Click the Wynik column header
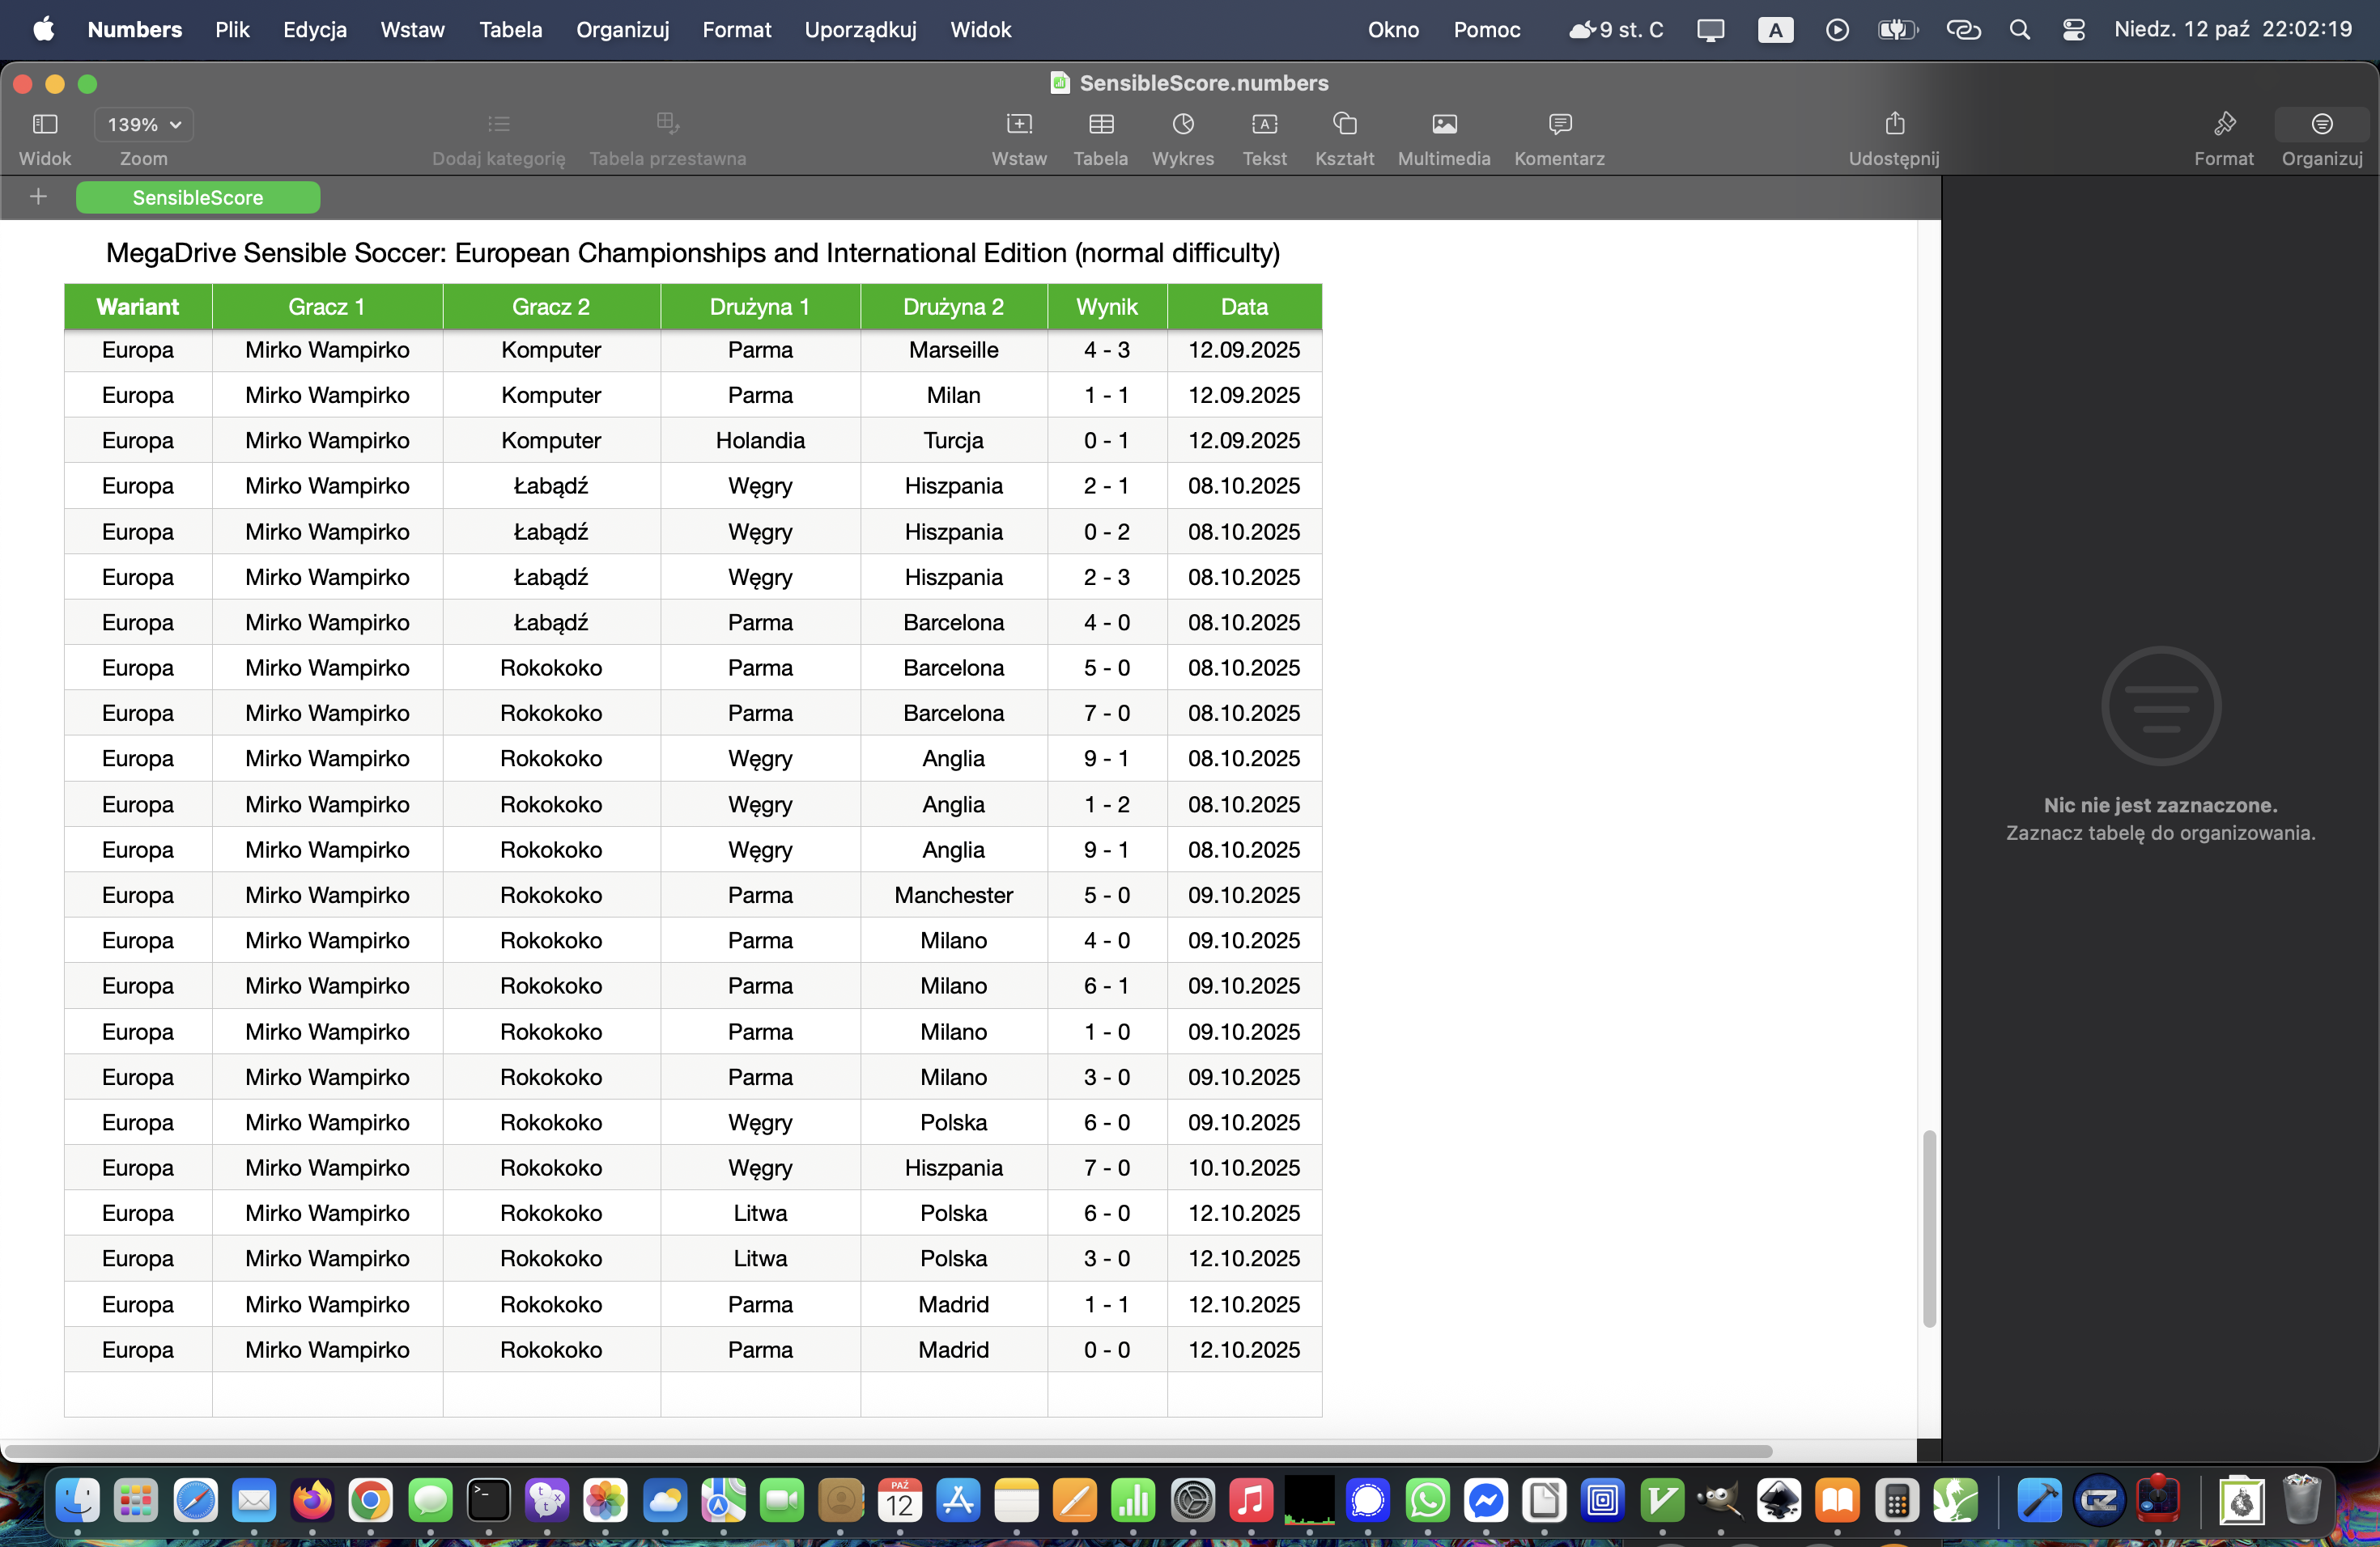This screenshot has height=1547, width=2380. (x=1106, y=307)
